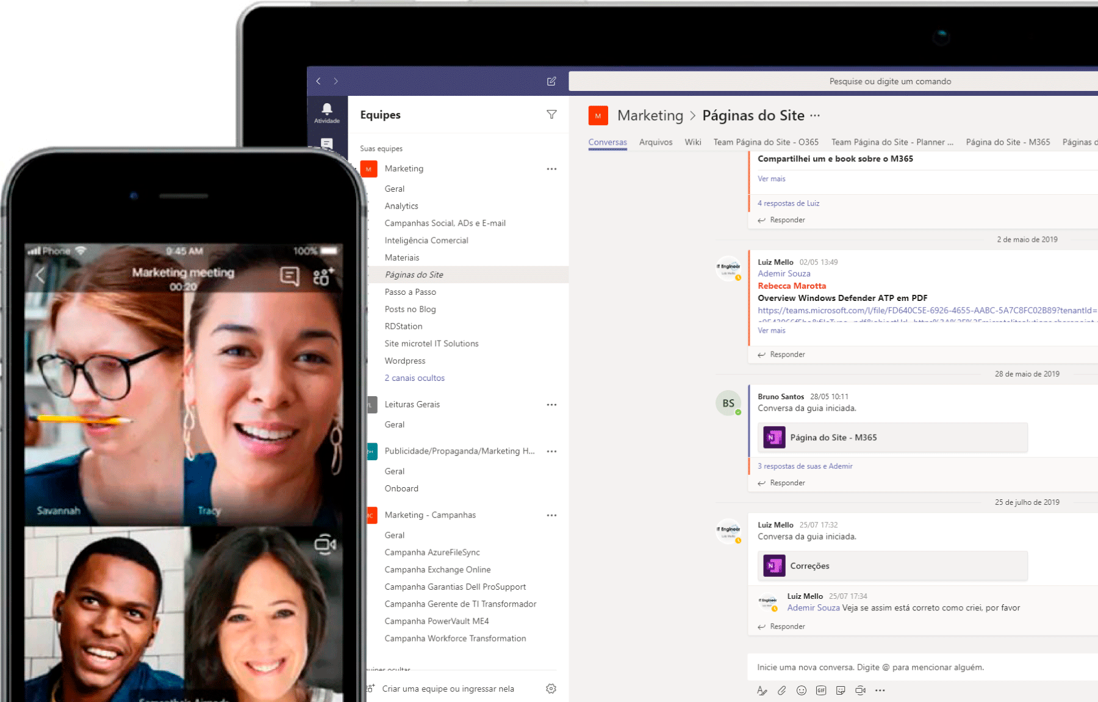Select the RDStation channel

(403, 327)
